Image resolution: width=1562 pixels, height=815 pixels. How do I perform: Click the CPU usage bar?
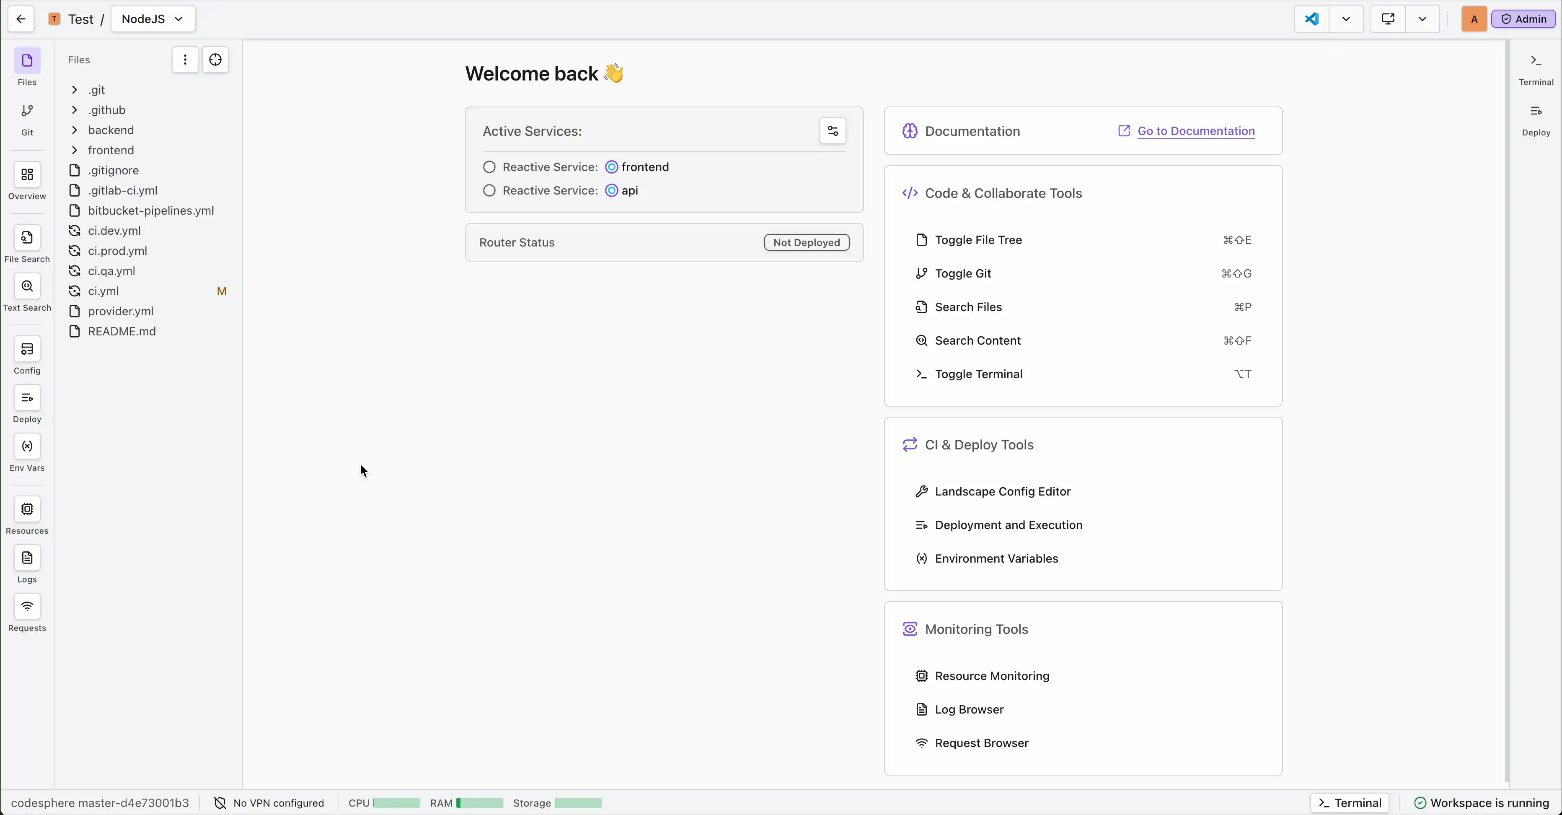click(396, 803)
